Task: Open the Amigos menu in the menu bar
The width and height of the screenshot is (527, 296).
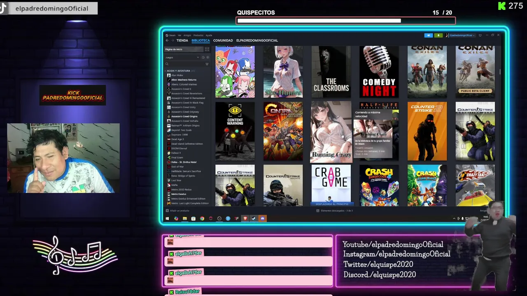Action: coord(187,35)
